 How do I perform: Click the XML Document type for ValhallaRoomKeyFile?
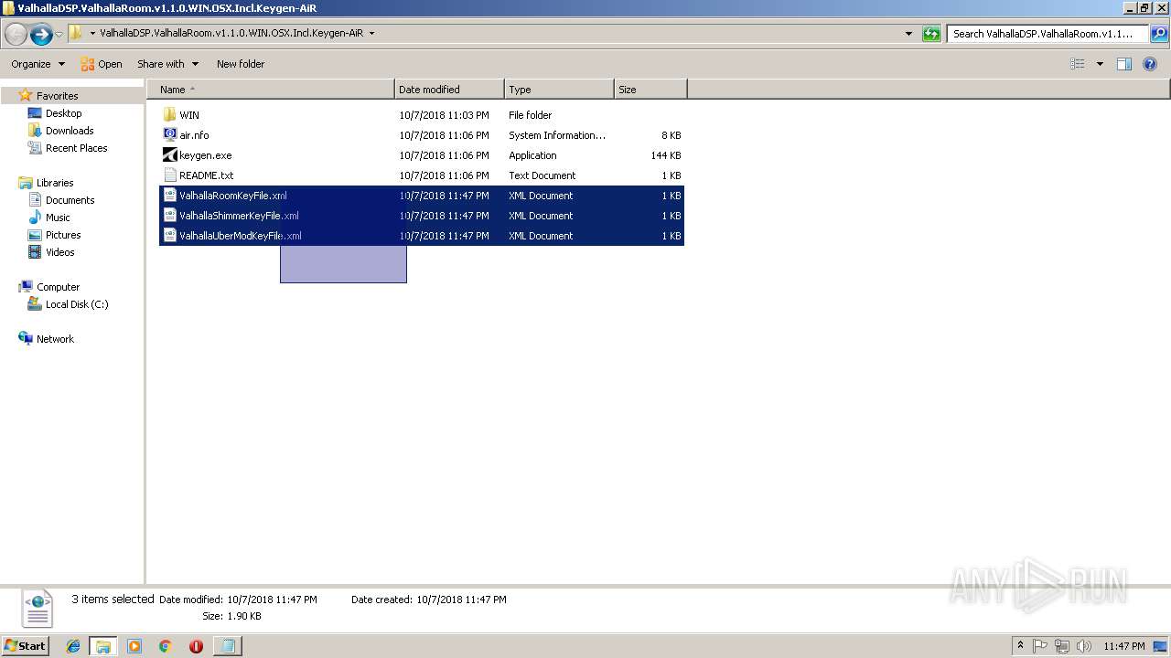pos(541,196)
